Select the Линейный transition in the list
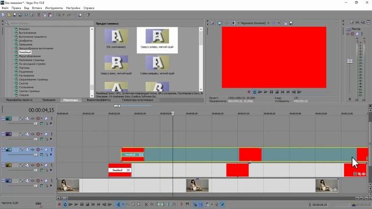Screen dimensions: 372x209 [25, 52]
